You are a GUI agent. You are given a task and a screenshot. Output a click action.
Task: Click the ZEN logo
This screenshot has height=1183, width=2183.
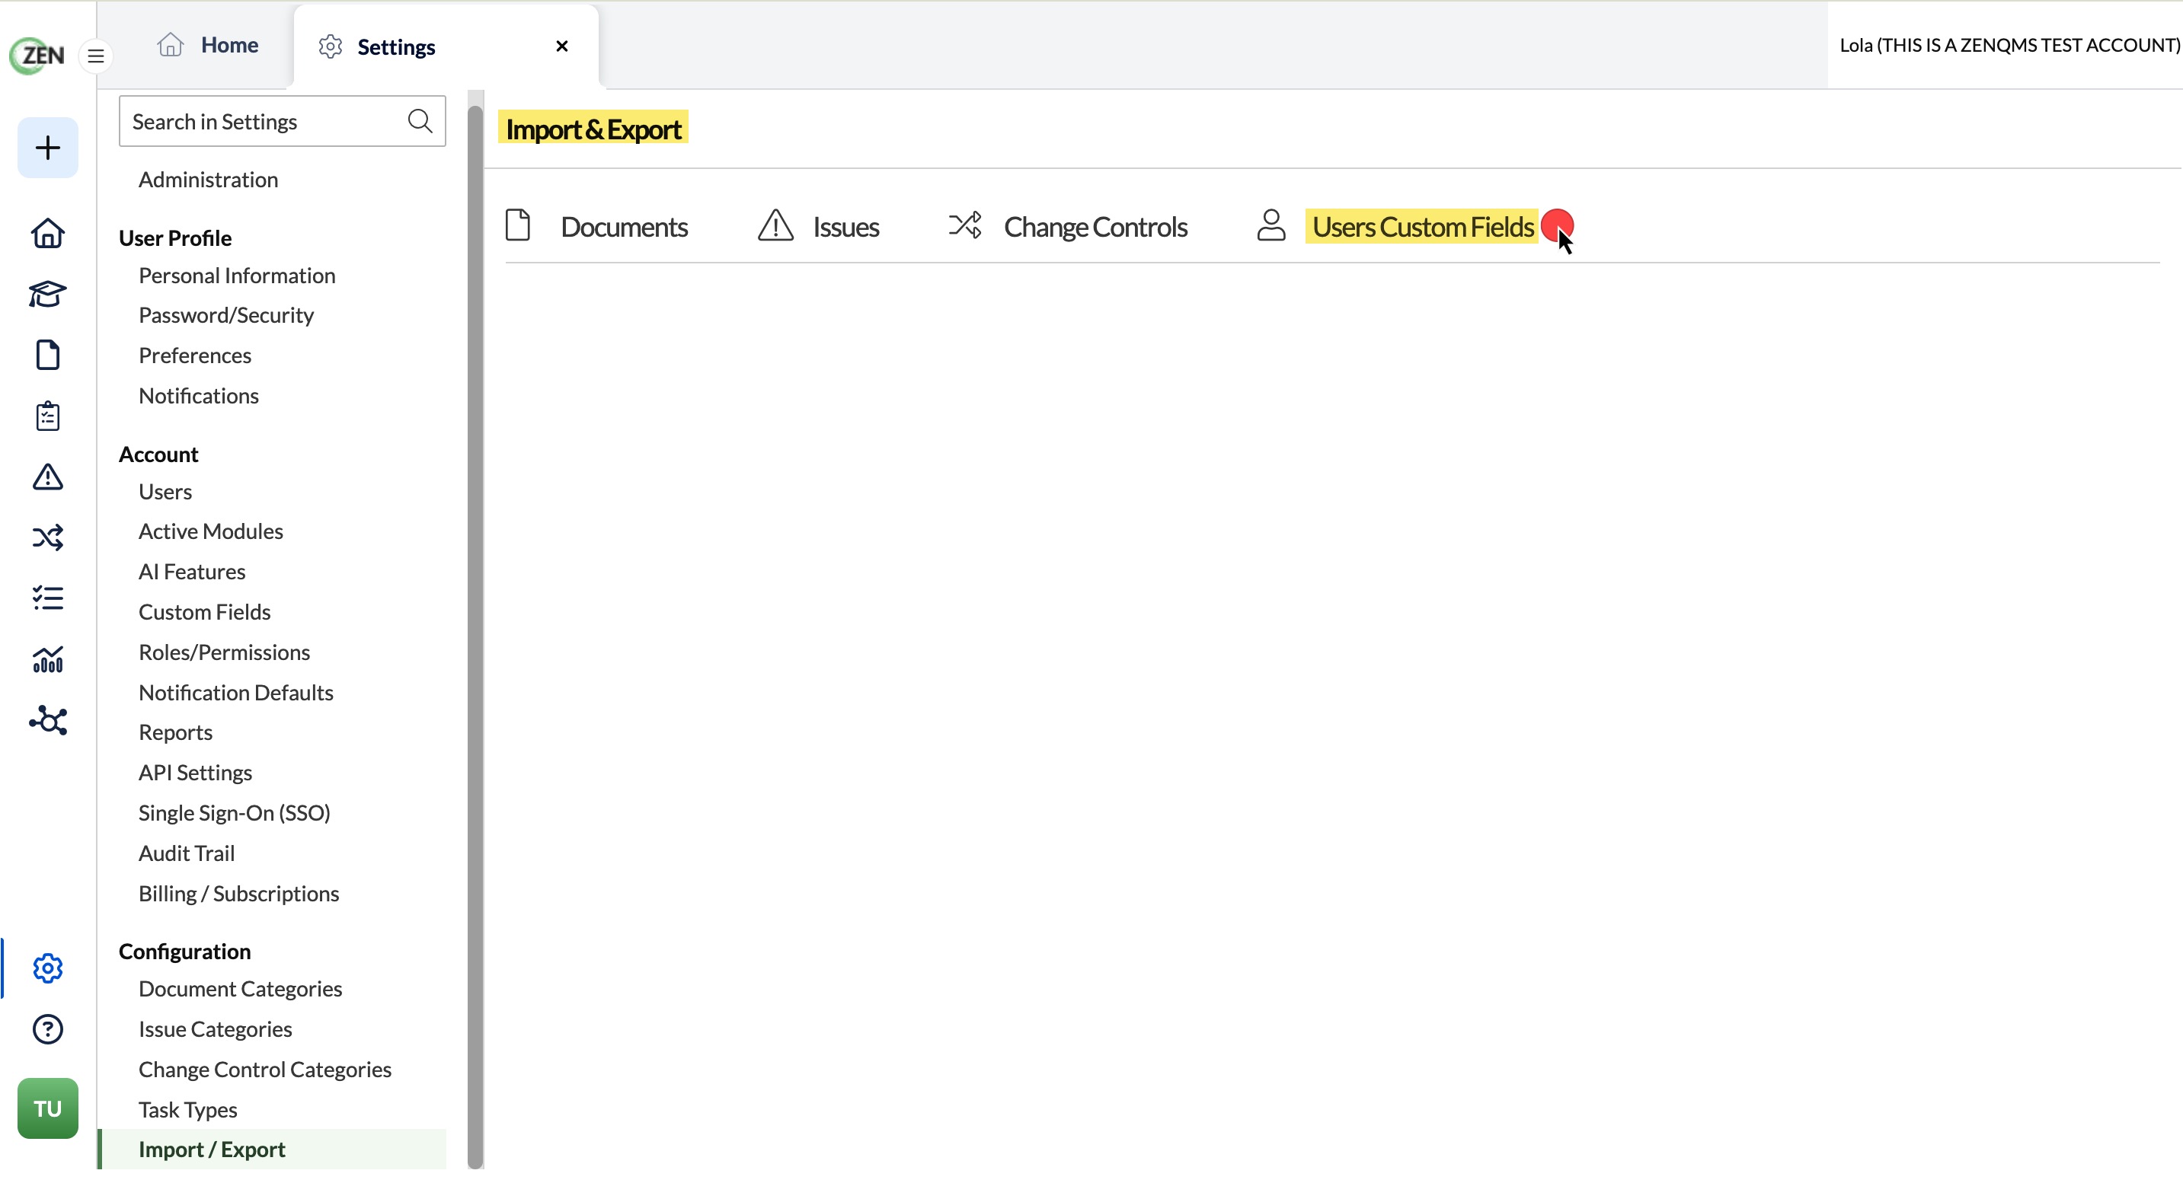tap(37, 56)
